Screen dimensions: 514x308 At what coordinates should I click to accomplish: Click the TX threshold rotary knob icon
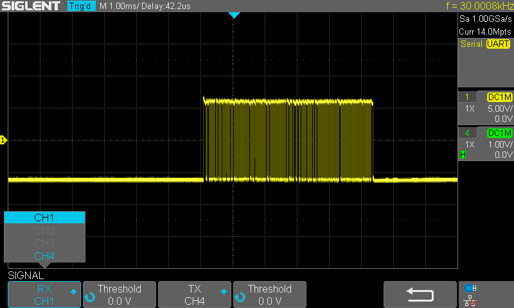click(x=240, y=297)
